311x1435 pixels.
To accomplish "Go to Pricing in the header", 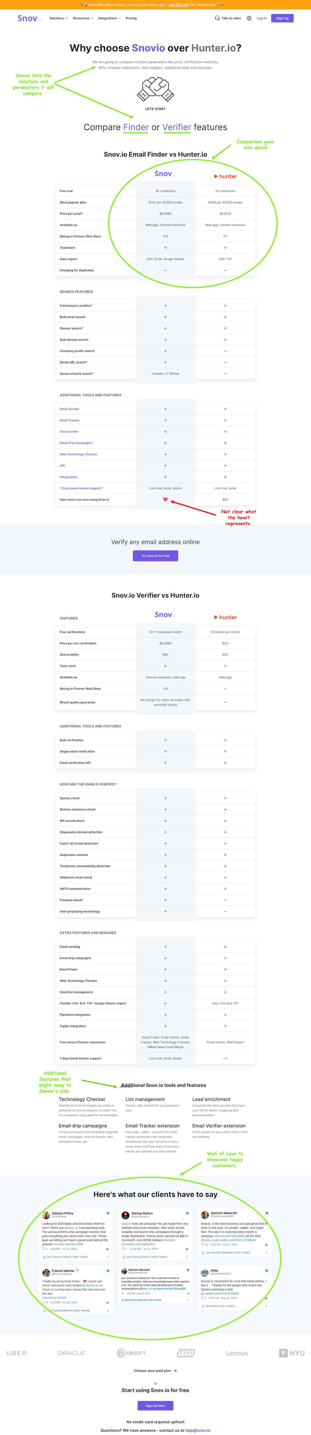I will (x=131, y=18).
